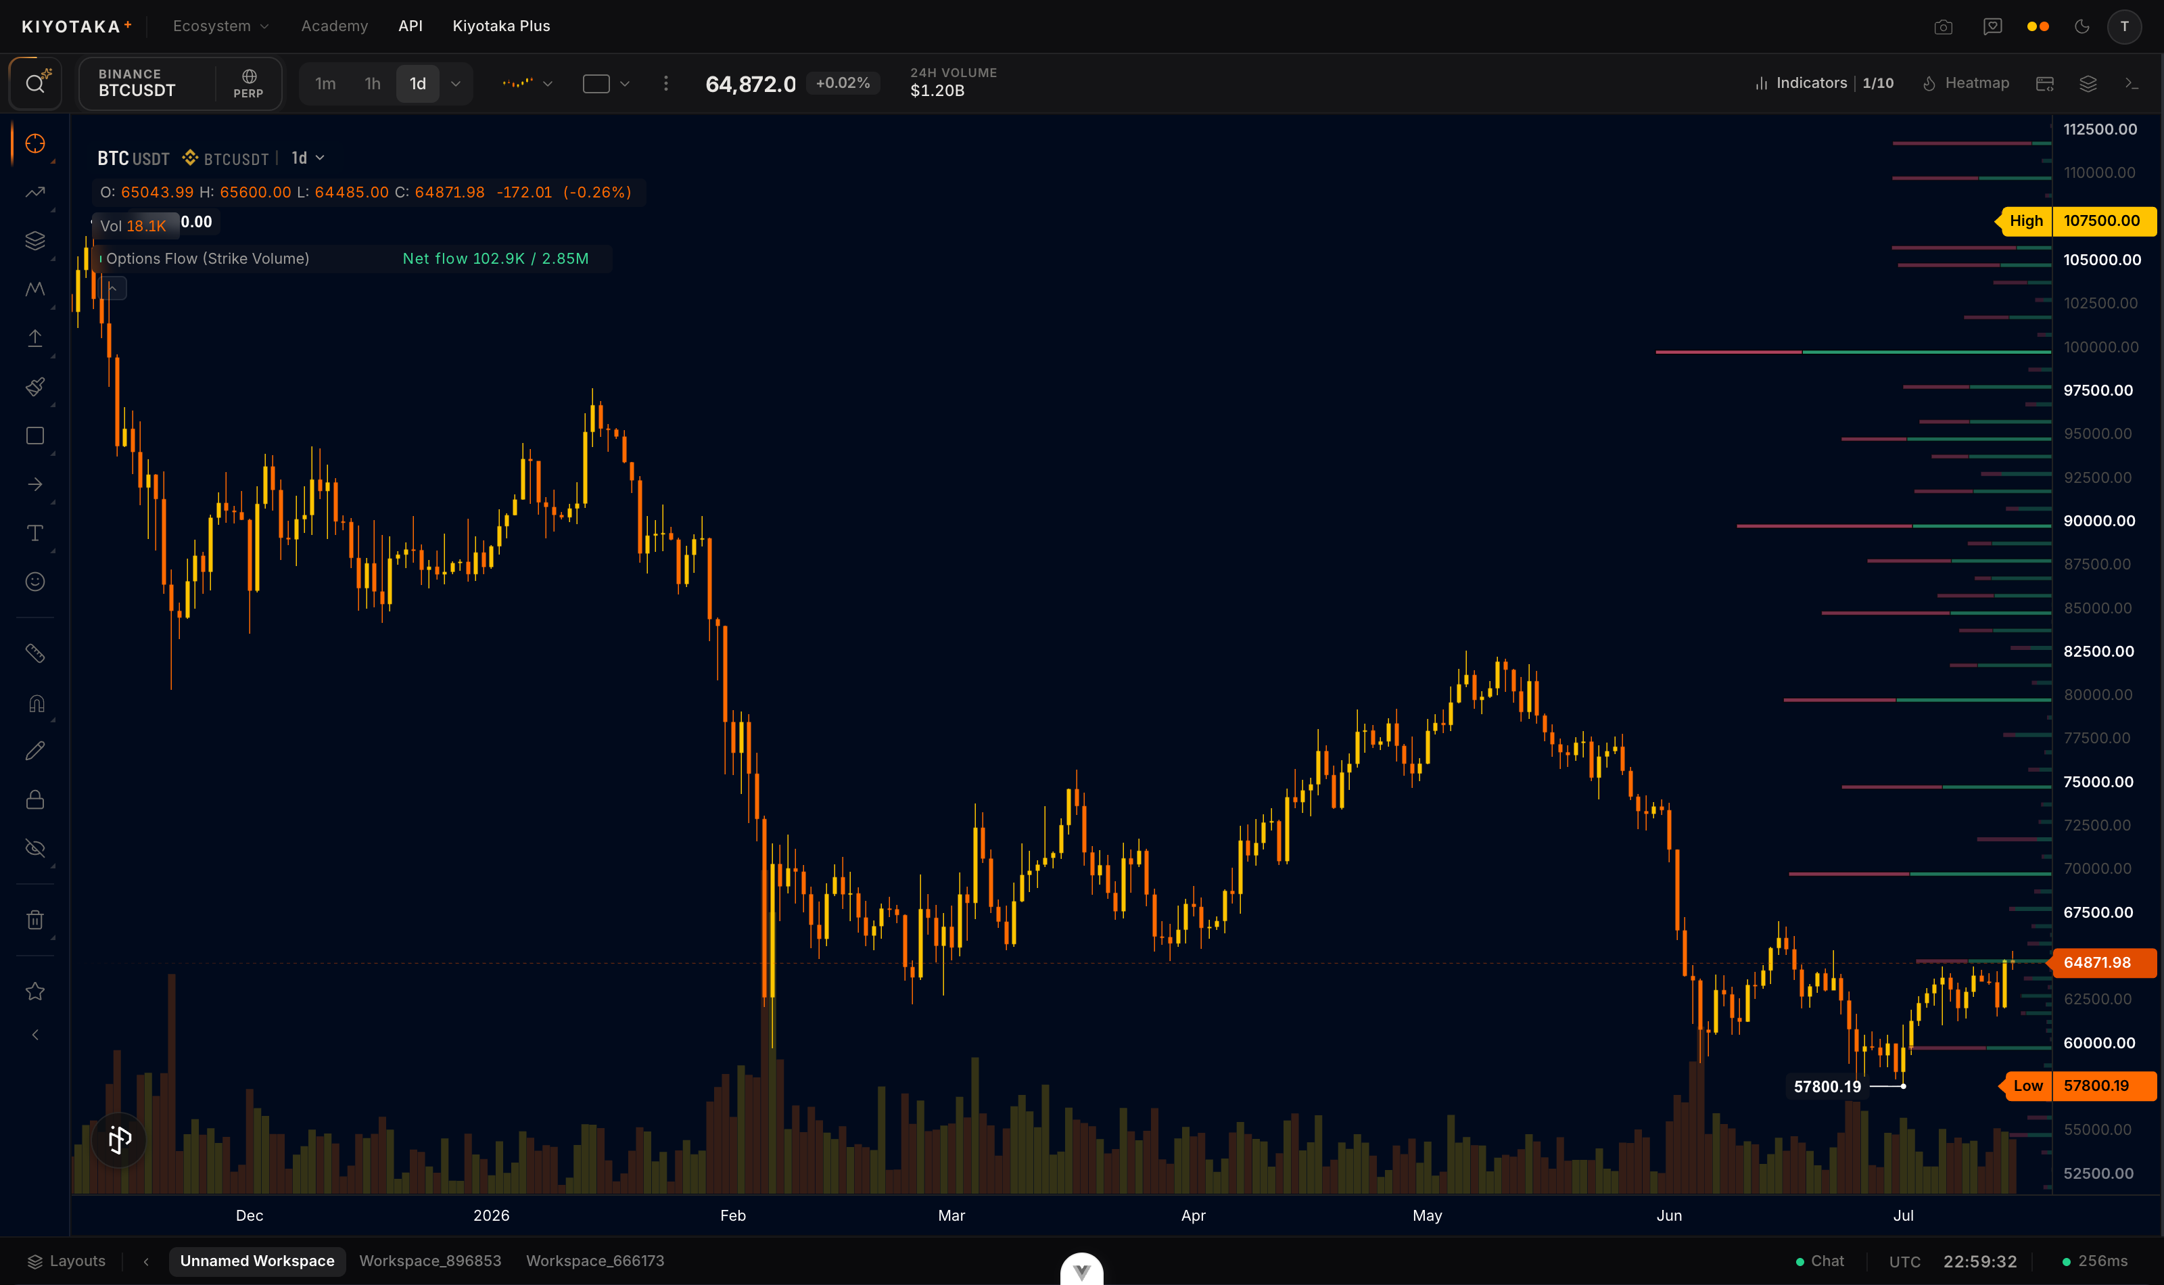Click the trash can to remove drawings

34,920
